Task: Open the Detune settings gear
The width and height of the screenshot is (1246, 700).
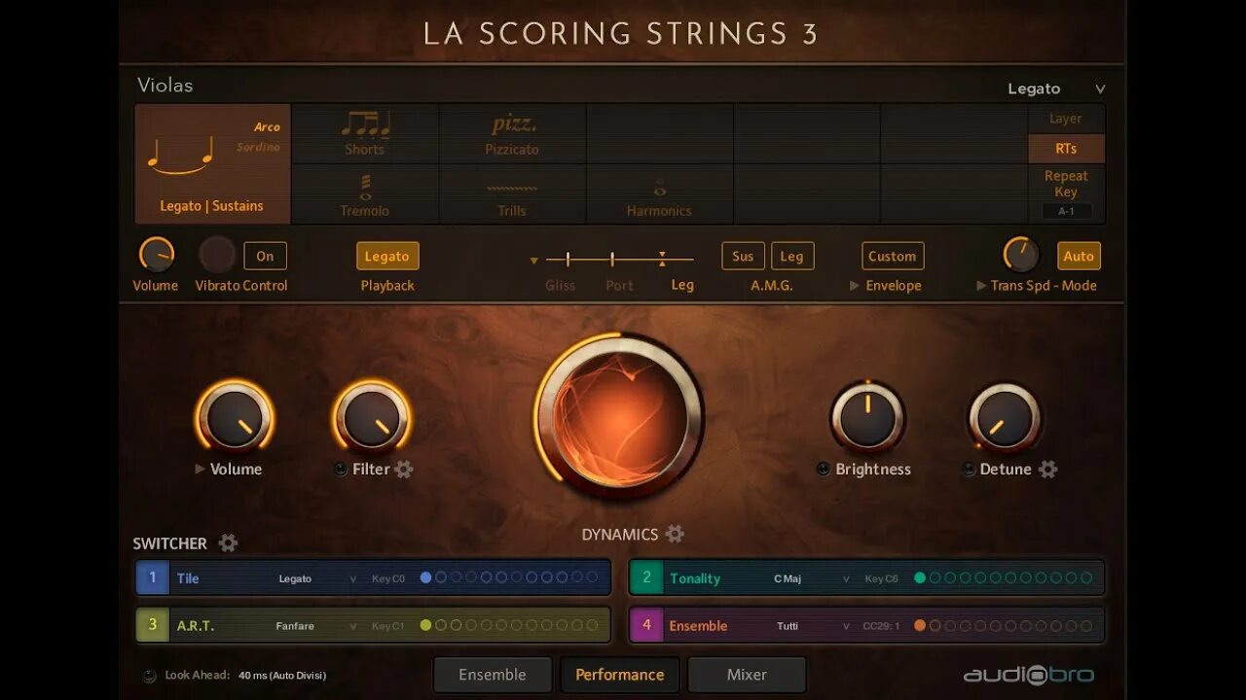Action: [1047, 470]
